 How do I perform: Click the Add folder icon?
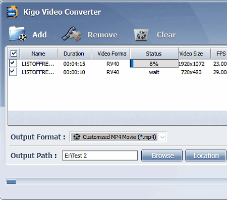[18, 34]
